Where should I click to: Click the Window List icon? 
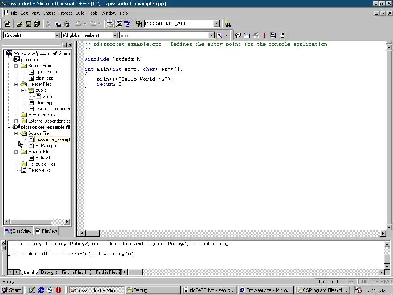tap(127, 24)
